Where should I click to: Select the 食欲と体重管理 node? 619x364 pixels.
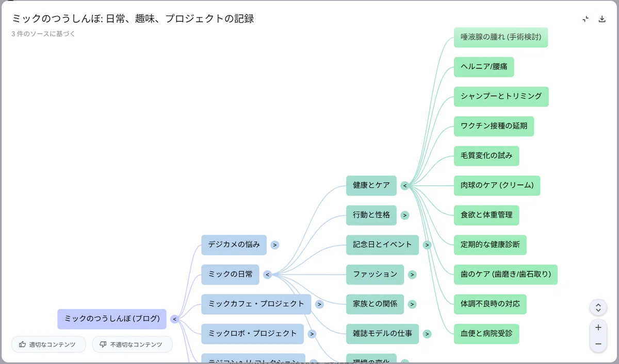pyautogui.click(x=486, y=215)
